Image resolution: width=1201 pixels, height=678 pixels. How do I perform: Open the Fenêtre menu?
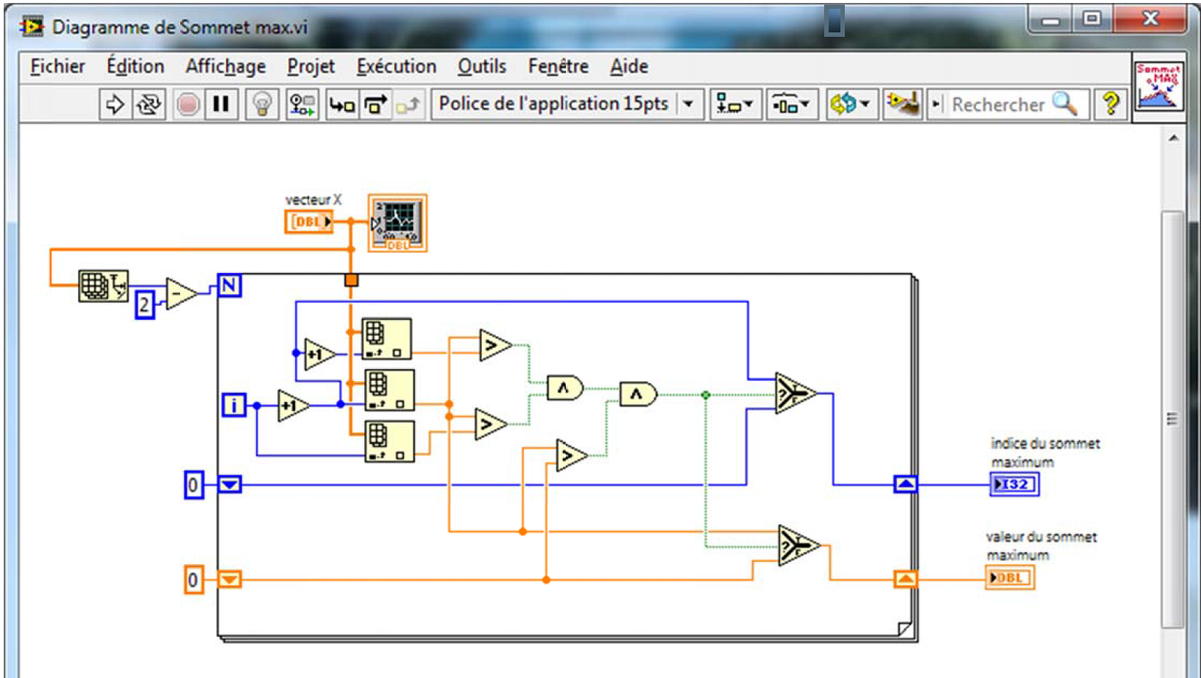(558, 67)
